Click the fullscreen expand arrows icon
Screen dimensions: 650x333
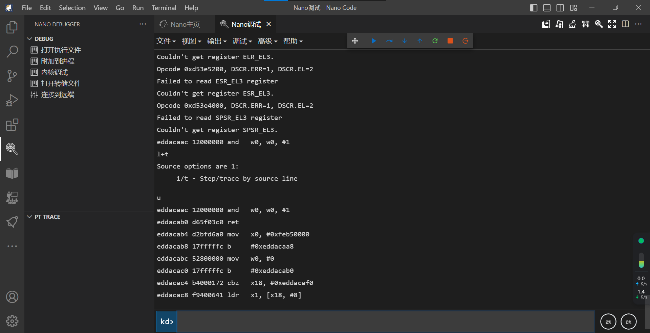click(612, 24)
